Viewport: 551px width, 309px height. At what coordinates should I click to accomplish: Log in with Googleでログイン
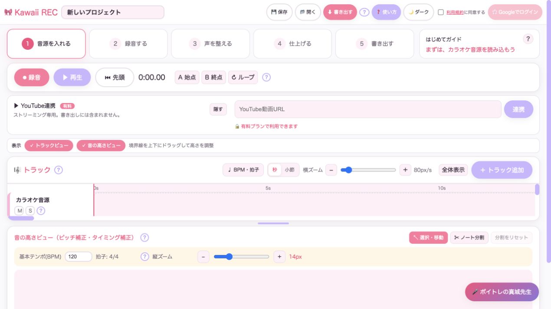[515, 12]
